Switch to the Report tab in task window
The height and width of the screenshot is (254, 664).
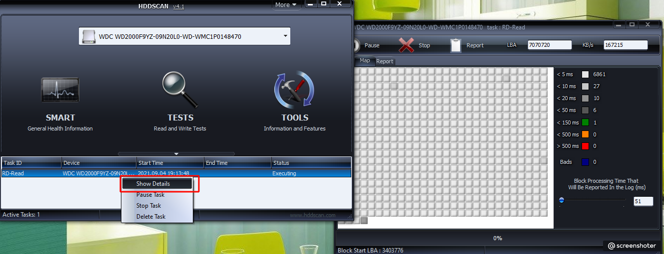385,61
